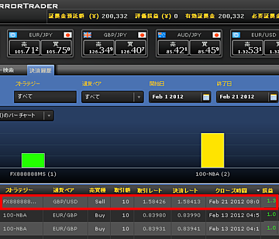Click the 有効証拠金 200,332 text
Viewport: 279px width, 239px height.
coord(215,16)
